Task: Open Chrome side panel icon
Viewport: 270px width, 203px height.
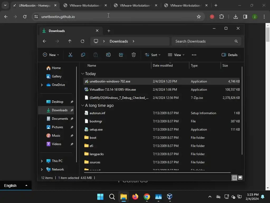Action: click(245, 17)
